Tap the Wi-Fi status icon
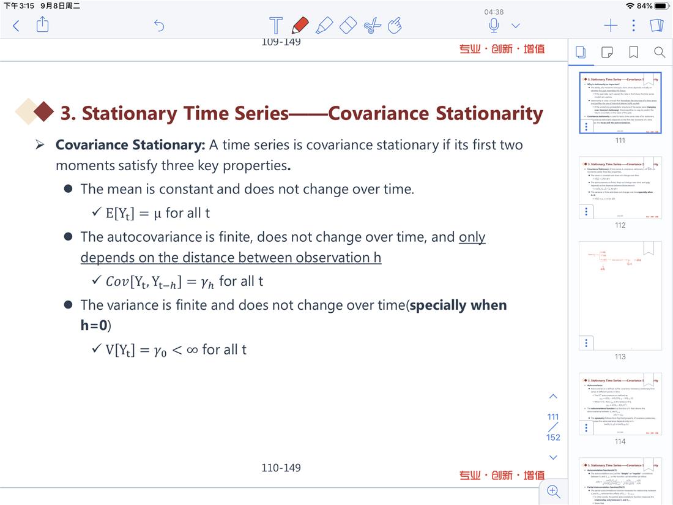 630,6
